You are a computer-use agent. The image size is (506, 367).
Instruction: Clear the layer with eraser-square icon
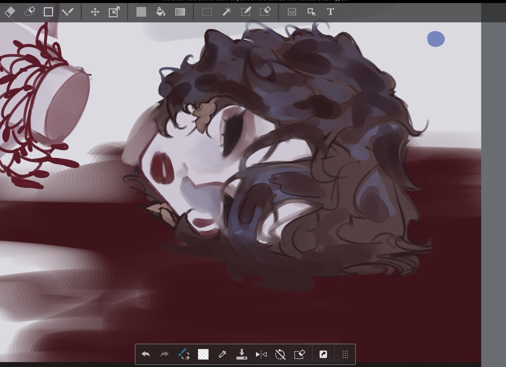point(299,354)
